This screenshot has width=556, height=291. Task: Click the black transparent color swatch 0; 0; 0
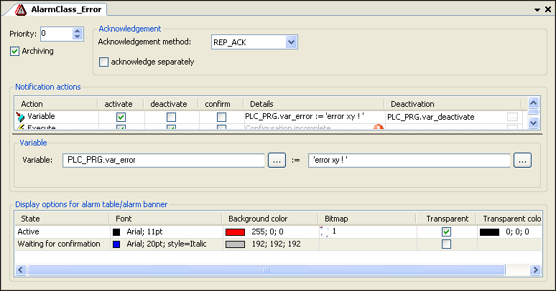pos(489,232)
